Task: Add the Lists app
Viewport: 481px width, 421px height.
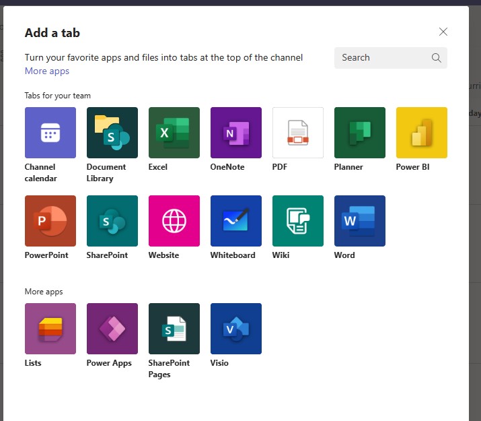Action: 50,329
